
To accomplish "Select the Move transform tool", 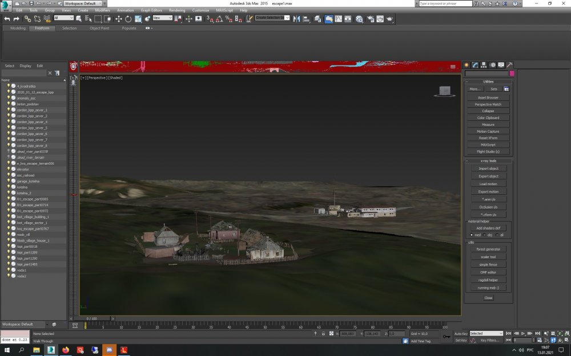I will pos(119,19).
